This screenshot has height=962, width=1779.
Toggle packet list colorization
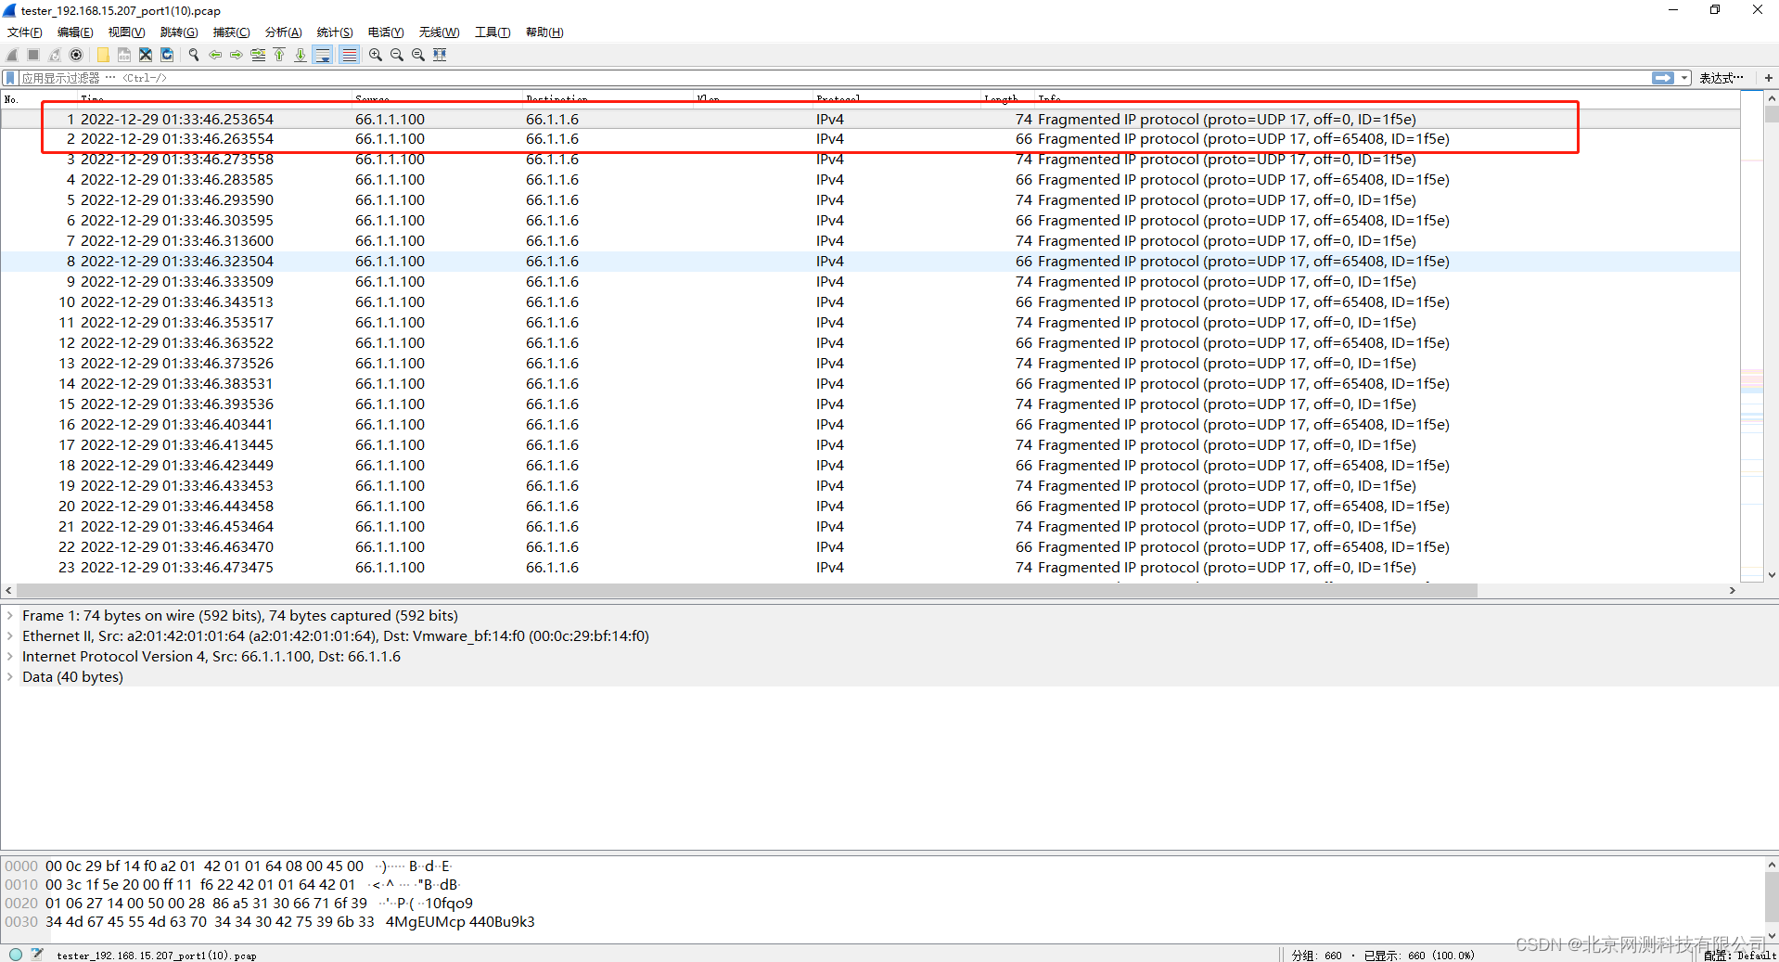click(349, 55)
